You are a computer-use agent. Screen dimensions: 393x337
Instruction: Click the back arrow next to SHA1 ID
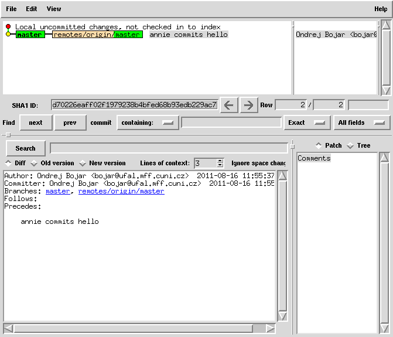pos(228,105)
